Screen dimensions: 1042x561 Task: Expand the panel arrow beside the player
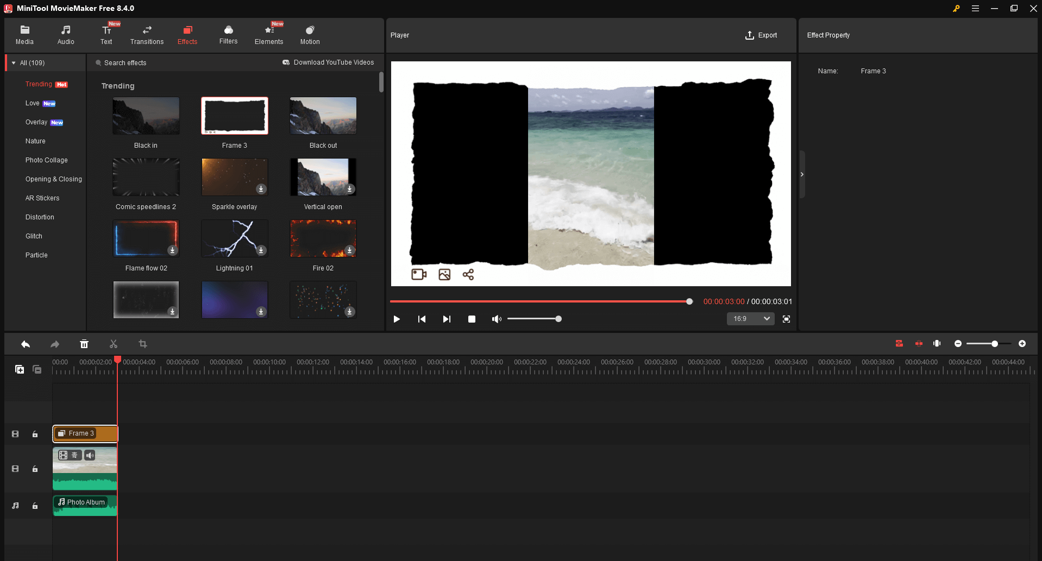(x=802, y=174)
